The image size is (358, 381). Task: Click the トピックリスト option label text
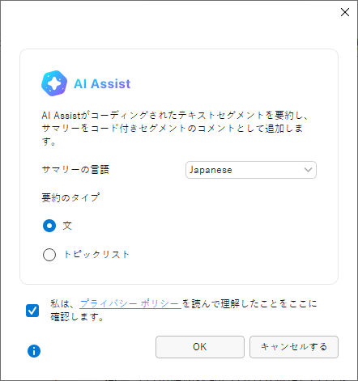point(96,255)
